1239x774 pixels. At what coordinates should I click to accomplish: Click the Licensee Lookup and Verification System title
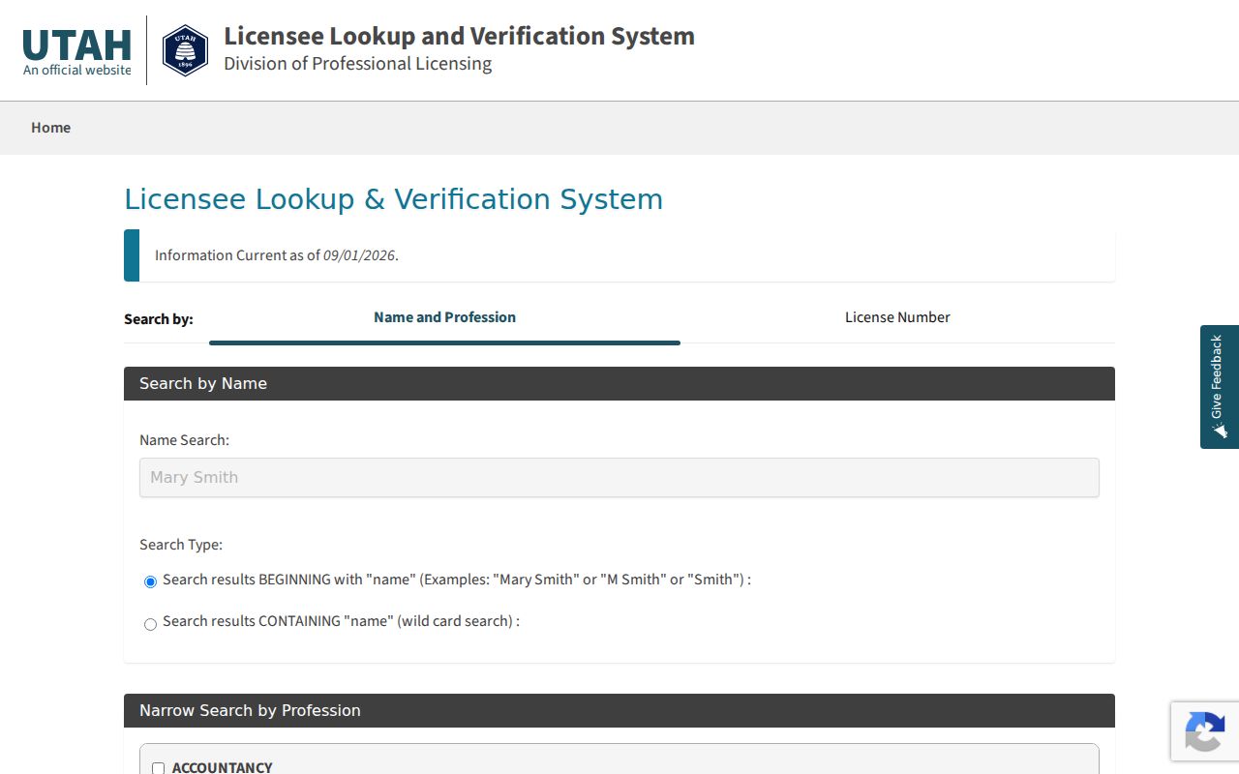click(x=459, y=36)
